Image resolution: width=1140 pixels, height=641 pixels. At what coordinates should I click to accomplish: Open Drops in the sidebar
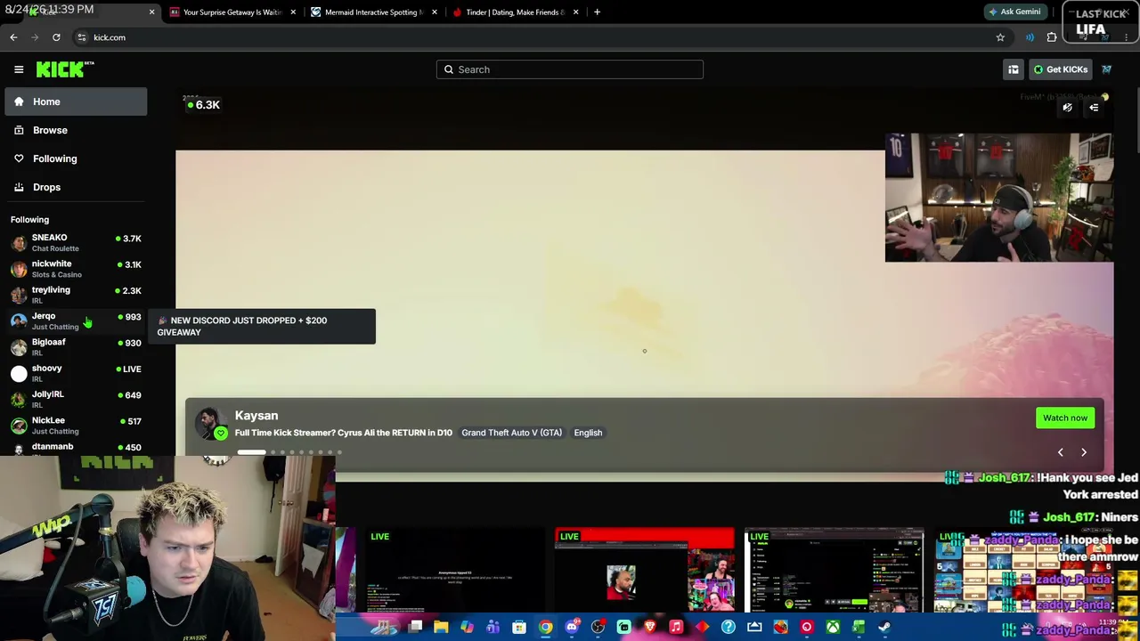click(76, 187)
